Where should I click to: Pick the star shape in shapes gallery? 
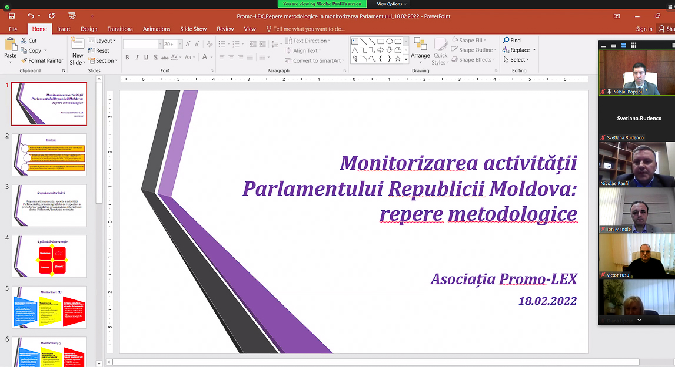pyautogui.click(x=398, y=59)
